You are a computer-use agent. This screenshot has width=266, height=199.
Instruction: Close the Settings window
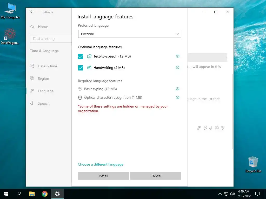pyautogui.click(x=228, y=12)
